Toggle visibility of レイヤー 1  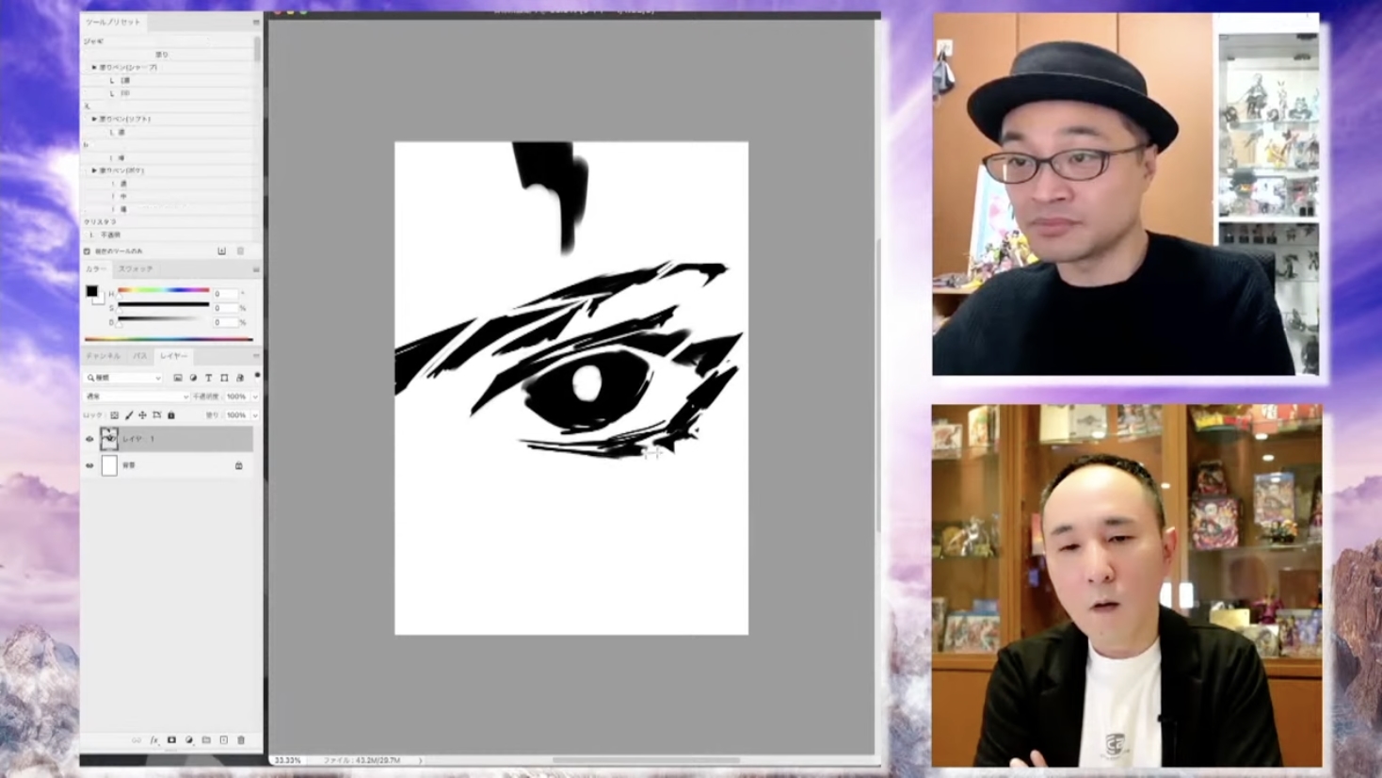click(x=90, y=439)
